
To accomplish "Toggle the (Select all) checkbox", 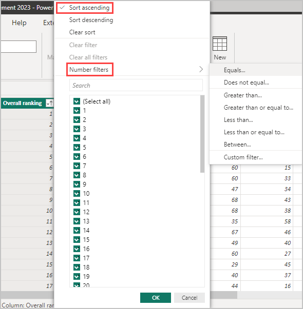I will point(77,101).
